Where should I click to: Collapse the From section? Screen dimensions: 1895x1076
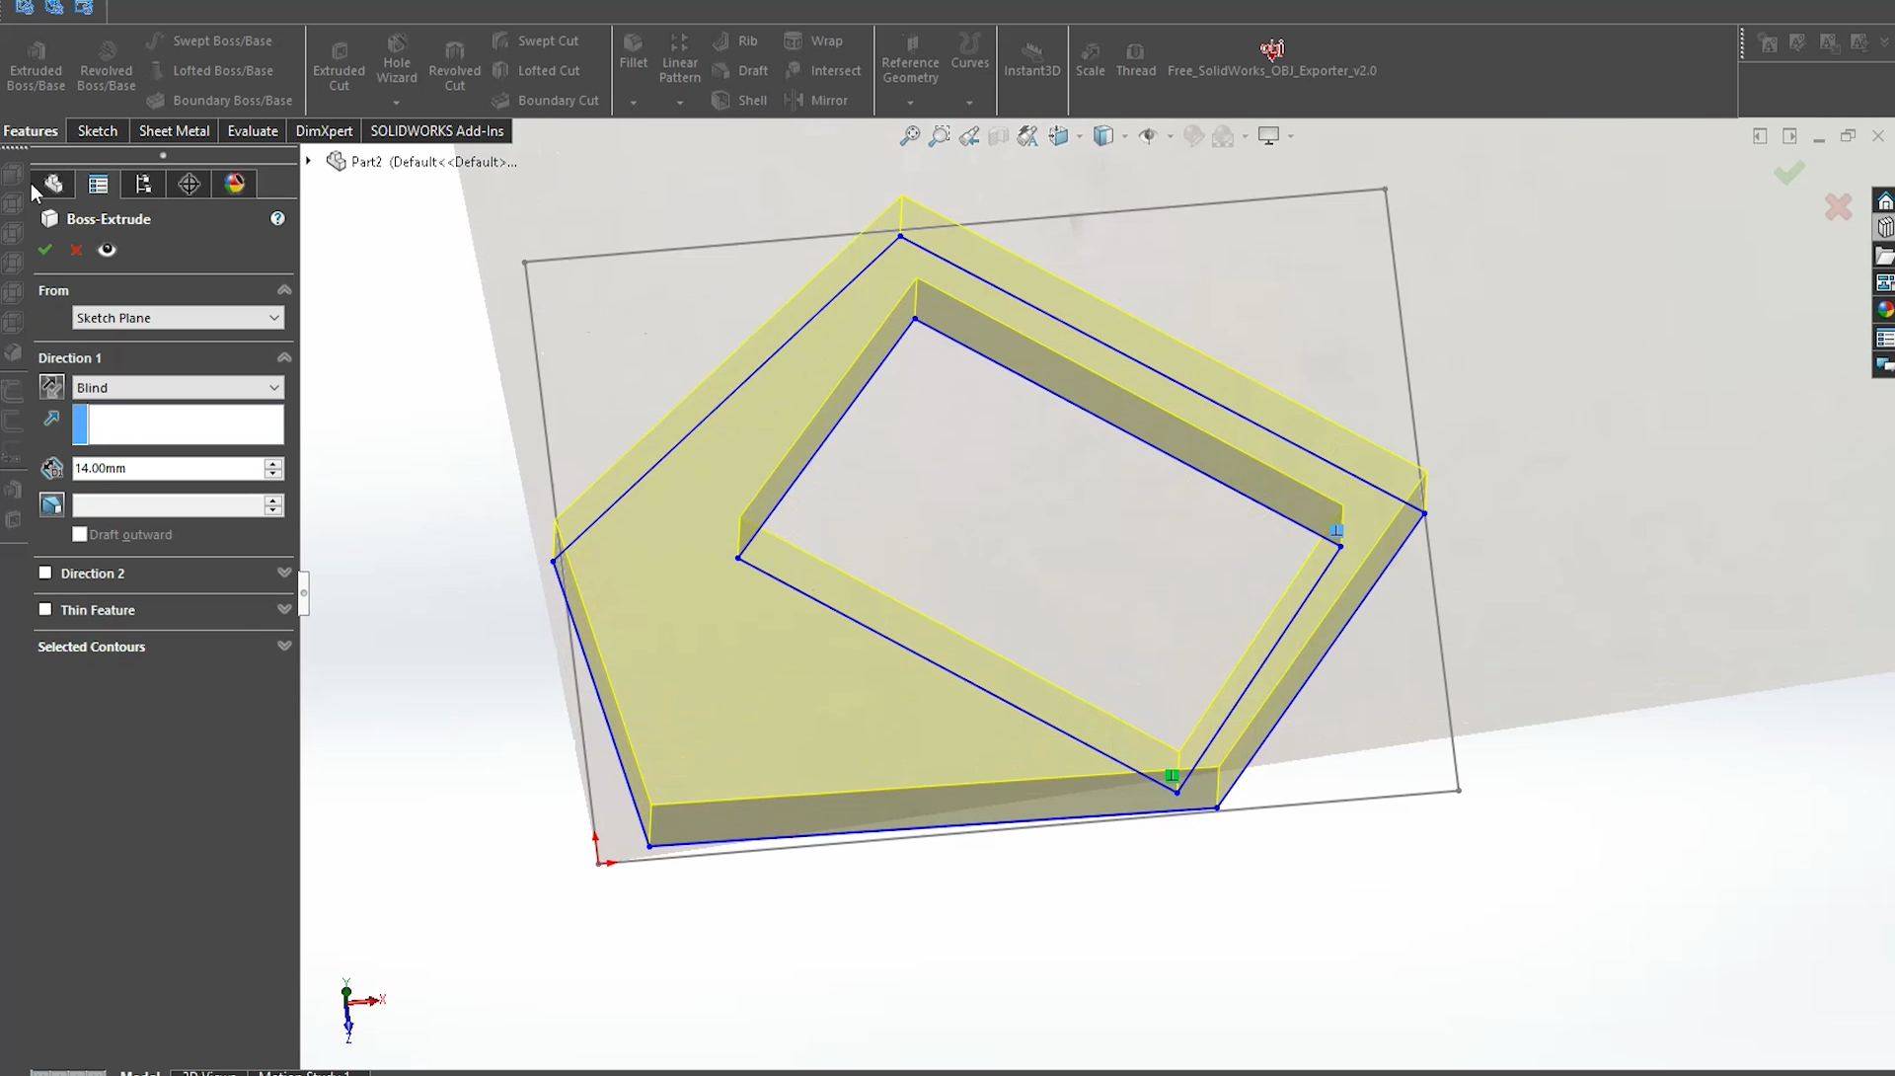coord(284,289)
